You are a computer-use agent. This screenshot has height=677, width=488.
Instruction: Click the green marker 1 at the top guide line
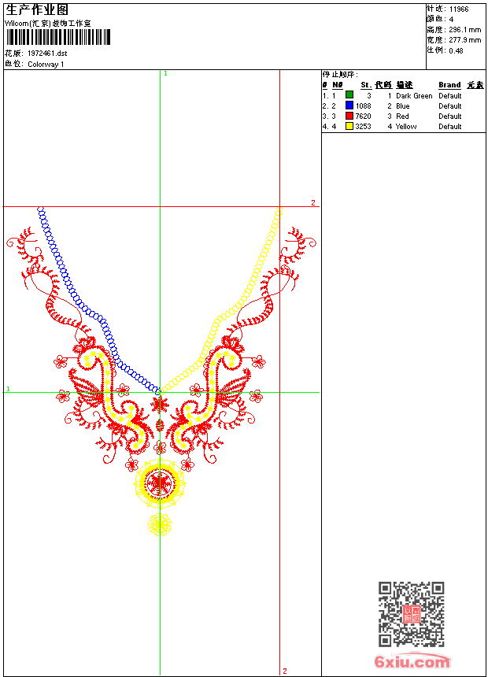pos(165,73)
